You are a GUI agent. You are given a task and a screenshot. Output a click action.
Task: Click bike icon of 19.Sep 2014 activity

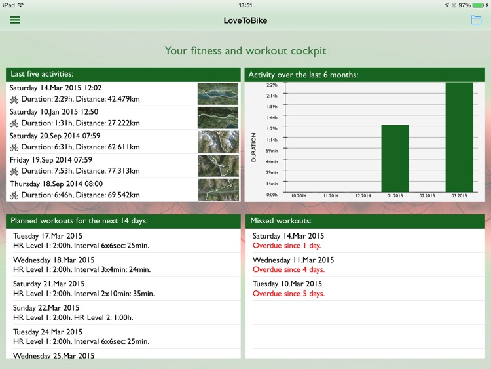pyautogui.click(x=14, y=171)
